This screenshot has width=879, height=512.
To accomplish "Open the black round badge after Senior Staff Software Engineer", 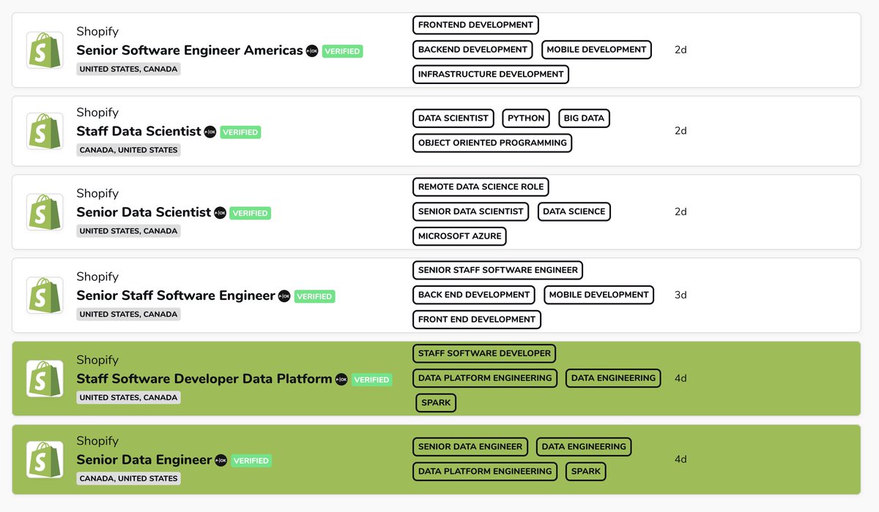I will click(x=284, y=296).
